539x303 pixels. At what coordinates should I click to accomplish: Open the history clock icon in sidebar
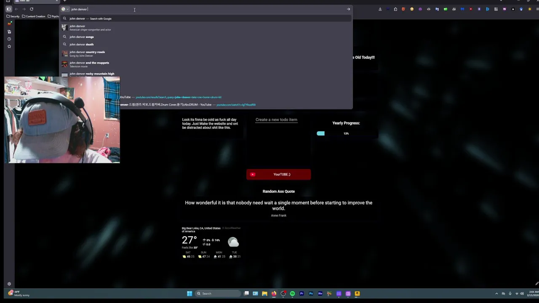pyautogui.click(x=9, y=39)
